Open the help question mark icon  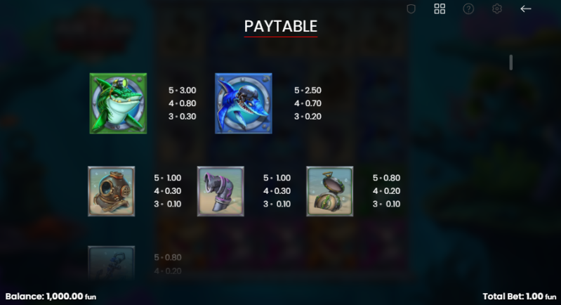tap(468, 9)
